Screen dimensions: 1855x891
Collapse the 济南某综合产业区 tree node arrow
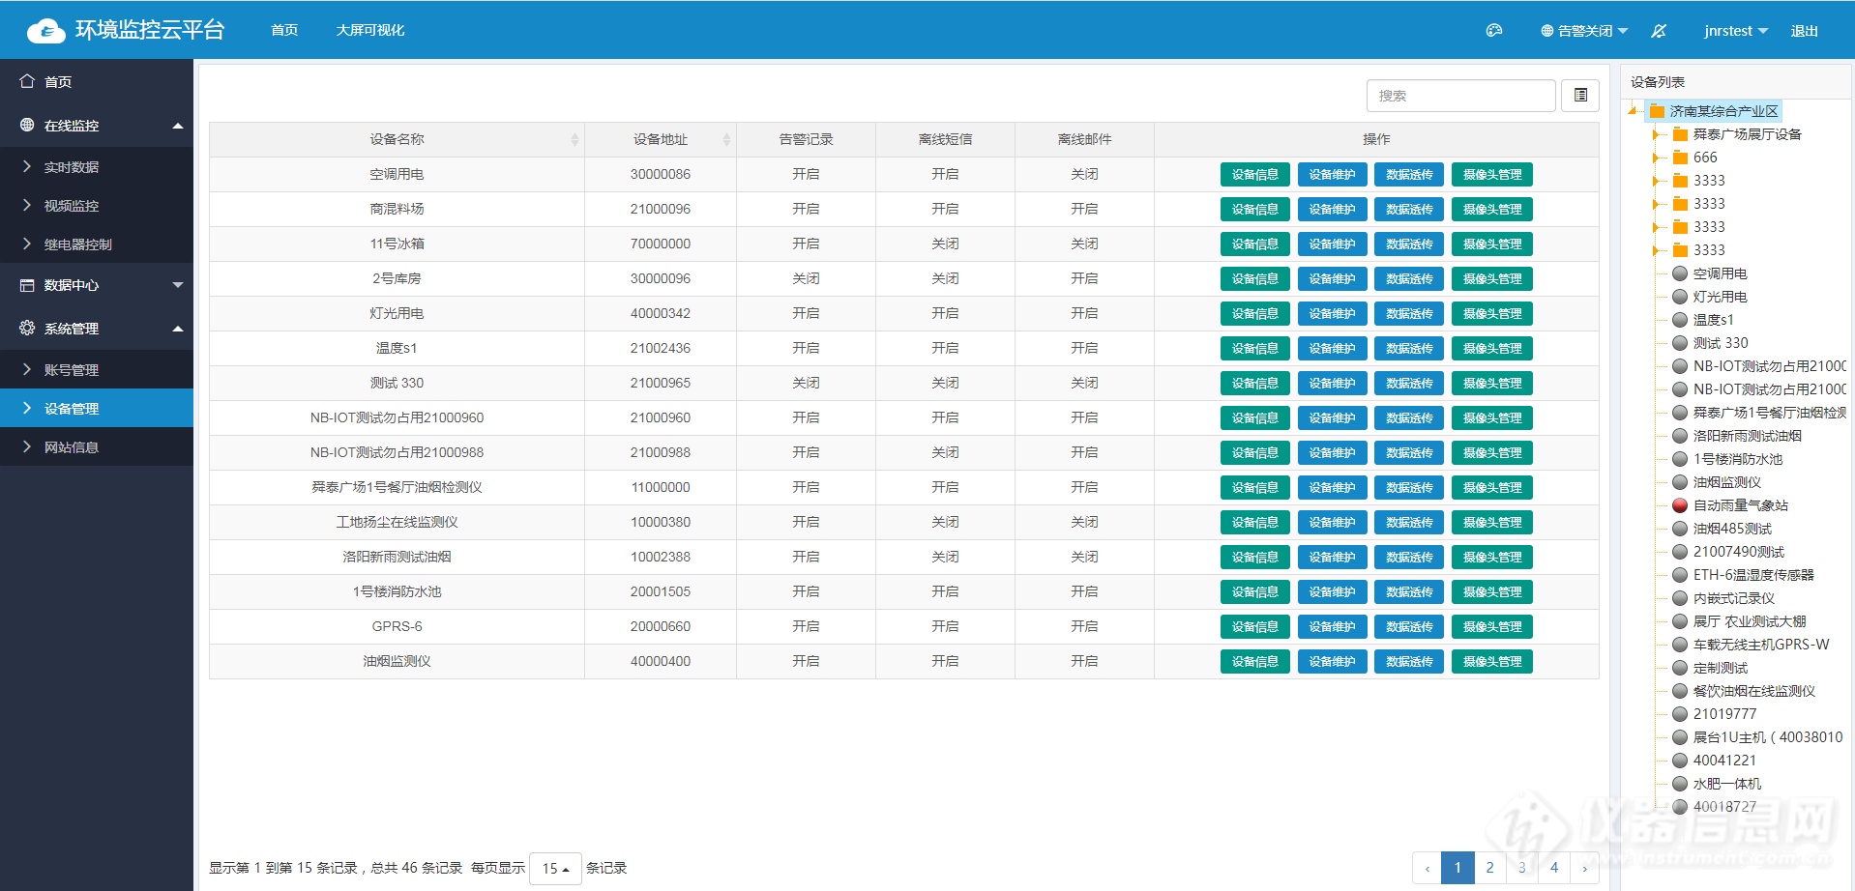coord(1634,111)
